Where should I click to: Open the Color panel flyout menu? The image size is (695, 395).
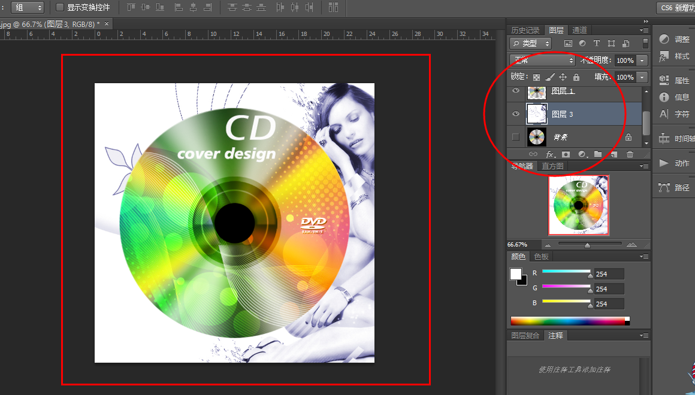[x=644, y=256]
